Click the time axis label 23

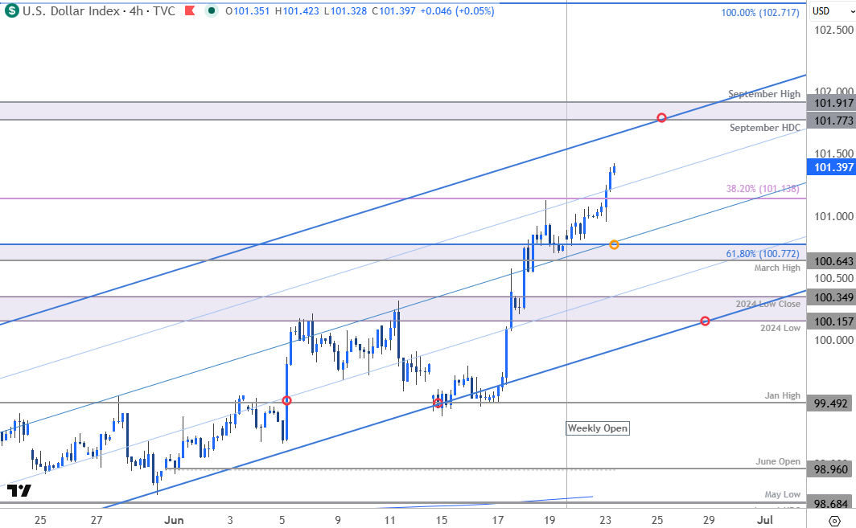point(605,520)
